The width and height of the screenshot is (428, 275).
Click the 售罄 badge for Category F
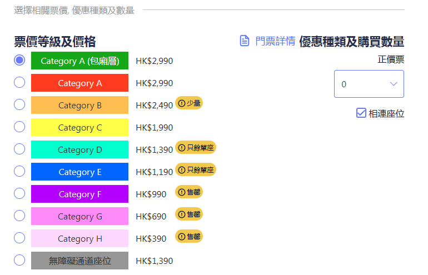(x=189, y=192)
